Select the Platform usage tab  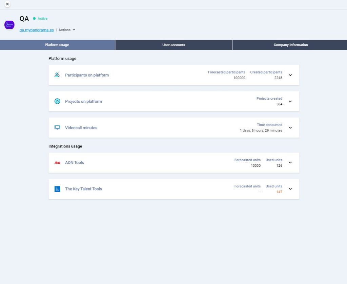click(57, 45)
